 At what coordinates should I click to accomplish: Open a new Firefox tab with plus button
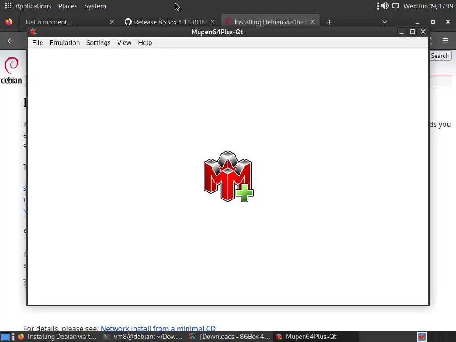coord(329,22)
